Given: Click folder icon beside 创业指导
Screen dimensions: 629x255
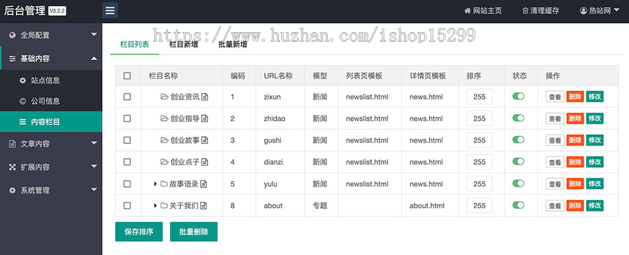Looking at the screenshot, I should click(x=164, y=118).
